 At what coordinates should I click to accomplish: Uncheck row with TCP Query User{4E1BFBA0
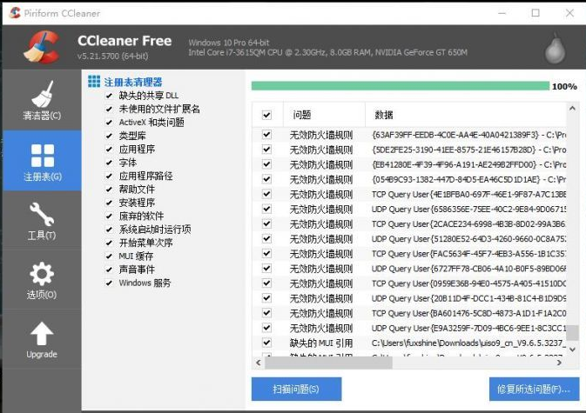coord(266,194)
